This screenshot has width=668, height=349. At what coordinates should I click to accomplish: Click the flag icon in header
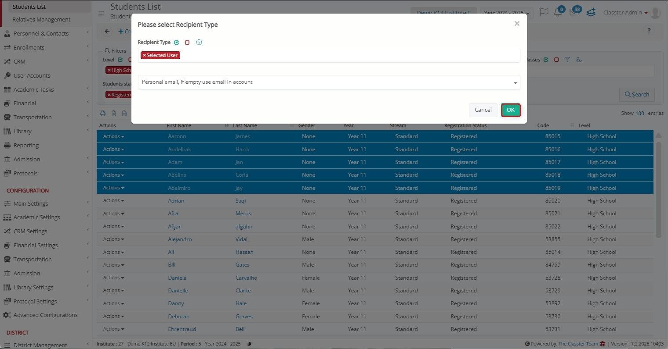(x=544, y=12)
